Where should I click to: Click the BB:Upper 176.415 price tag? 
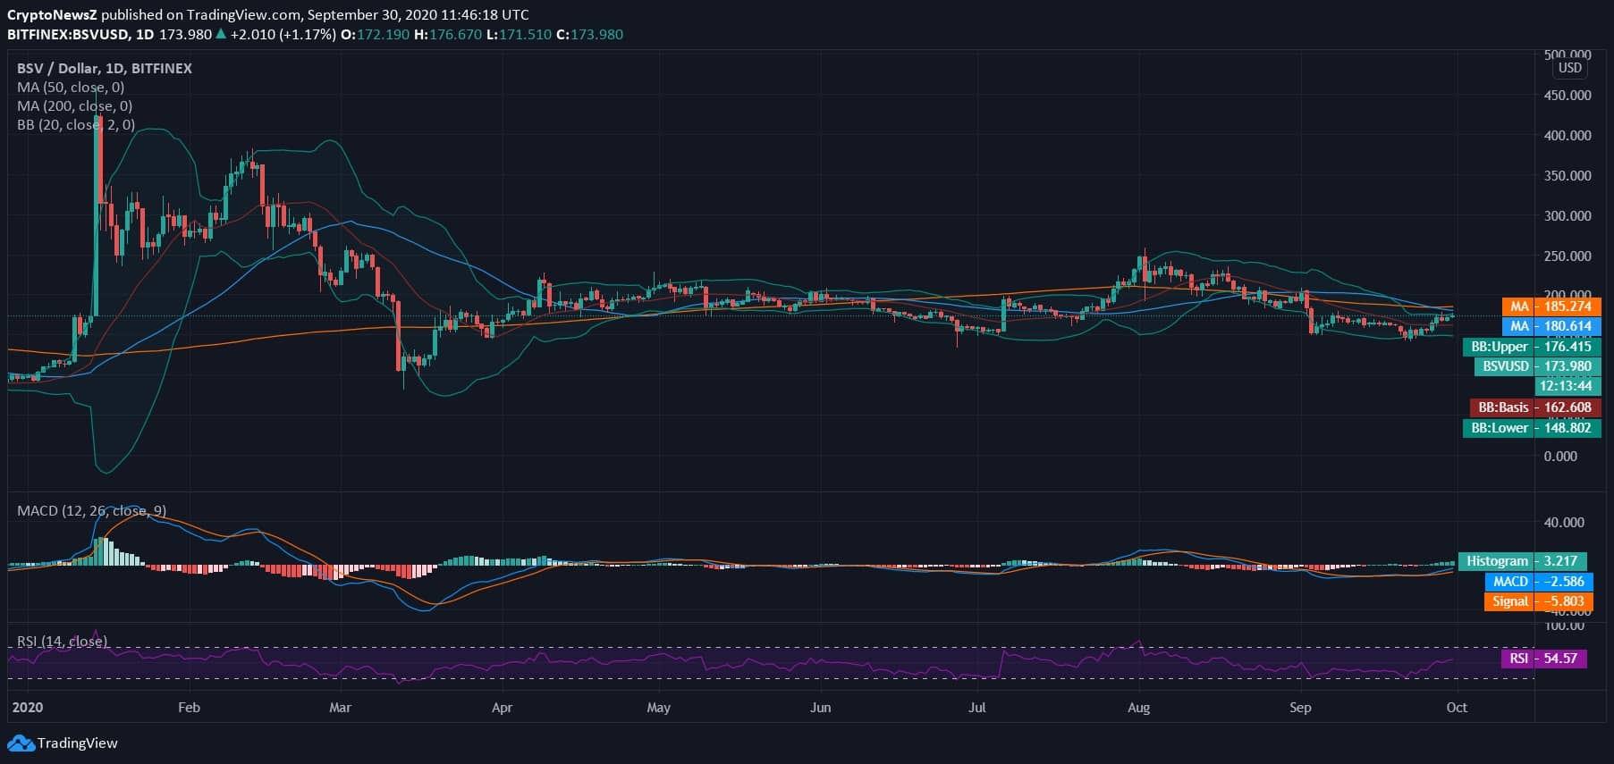tap(1531, 347)
